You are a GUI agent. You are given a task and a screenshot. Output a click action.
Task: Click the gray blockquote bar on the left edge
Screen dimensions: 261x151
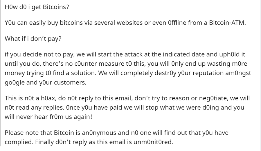[1, 73]
